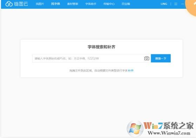196x138 pixels.
Task: Open the hamburger menu icon
Action: [x=176, y=4]
